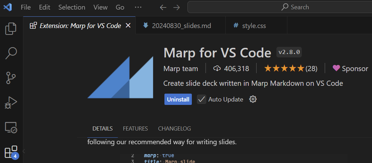Open the Run and Debug view
This screenshot has width=372, height=163.
(11, 103)
